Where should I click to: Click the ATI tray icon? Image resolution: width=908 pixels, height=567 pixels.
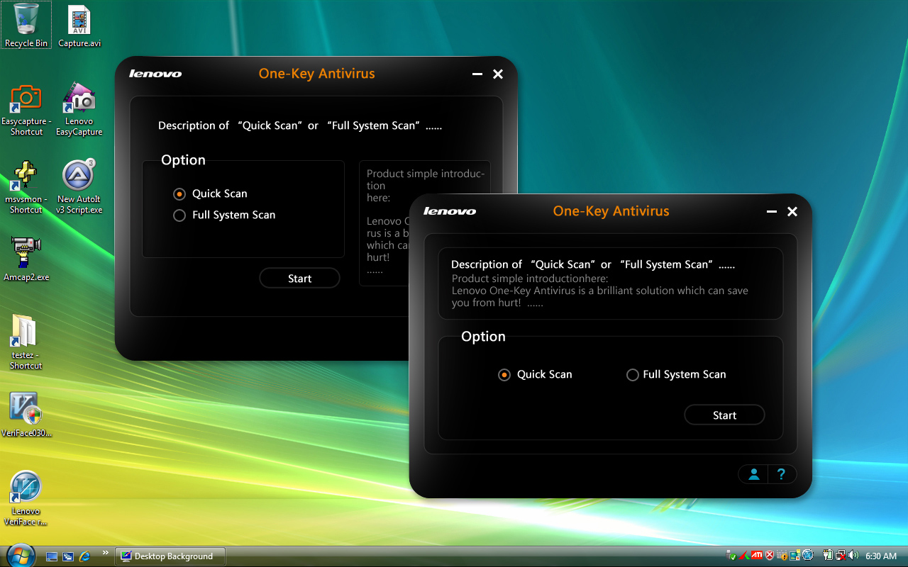pyautogui.click(x=757, y=555)
